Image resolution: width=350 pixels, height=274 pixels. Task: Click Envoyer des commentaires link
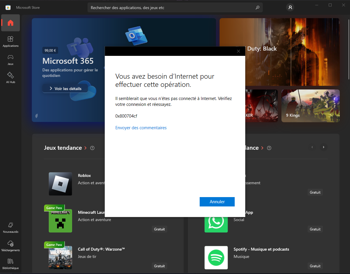[141, 128]
